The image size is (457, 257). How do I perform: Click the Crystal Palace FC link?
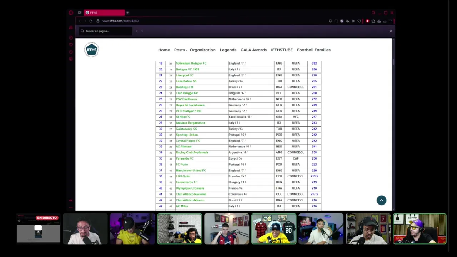click(x=188, y=141)
